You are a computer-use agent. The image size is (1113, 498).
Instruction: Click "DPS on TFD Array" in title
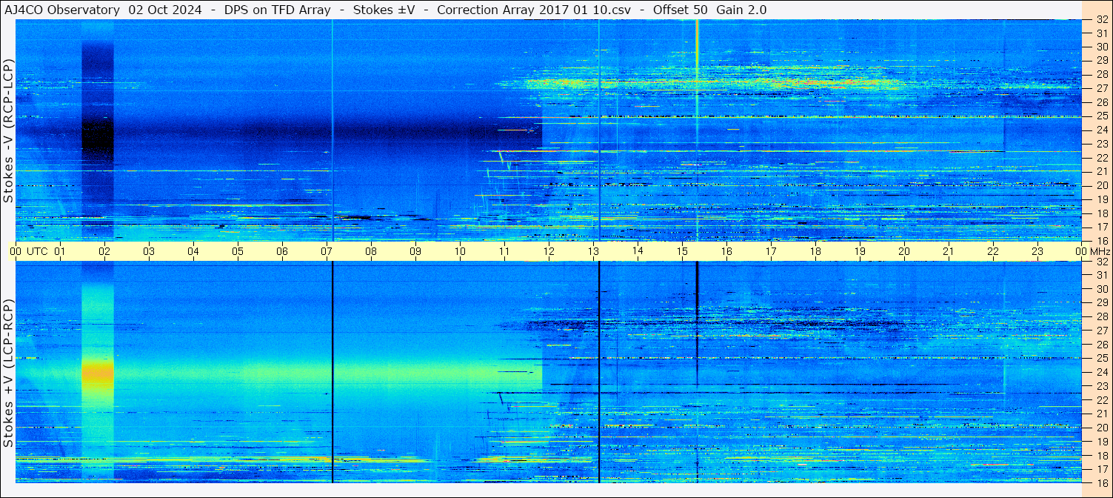coord(277,10)
